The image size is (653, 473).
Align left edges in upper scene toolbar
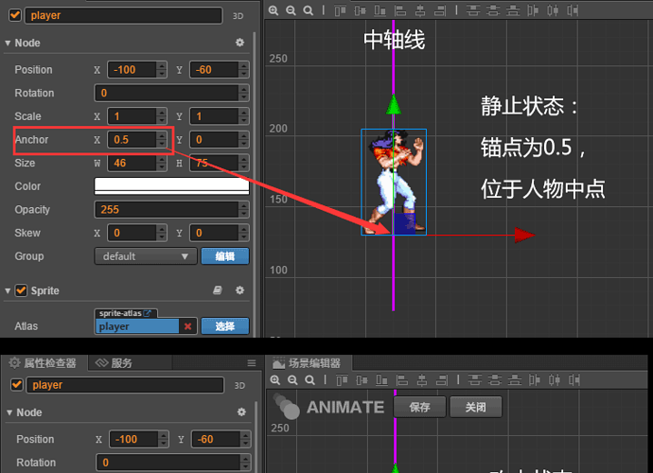(x=400, y=10)
